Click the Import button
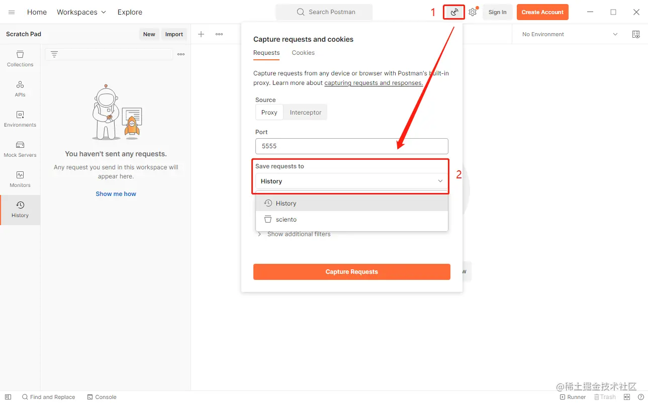Viewport: 648px width, 403px height. [x=174, y=34]
